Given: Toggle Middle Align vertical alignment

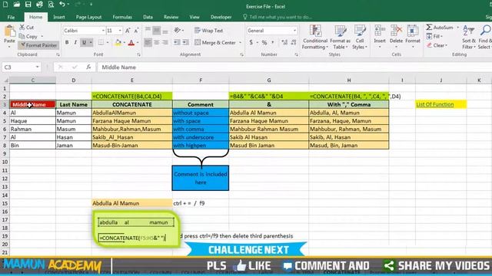Looking at the screenshot, I should (x=157, y=31).
